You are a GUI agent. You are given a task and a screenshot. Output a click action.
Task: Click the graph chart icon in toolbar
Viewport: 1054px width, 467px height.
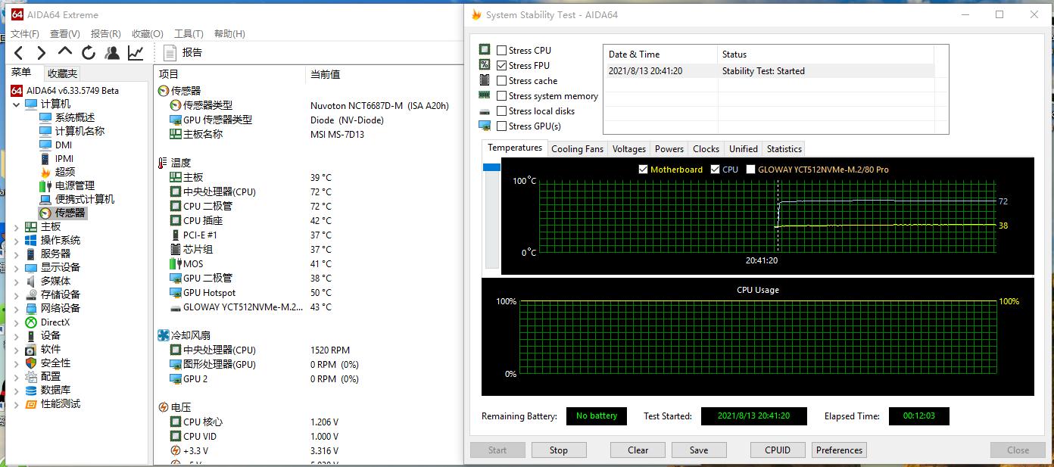coord(136,52)
